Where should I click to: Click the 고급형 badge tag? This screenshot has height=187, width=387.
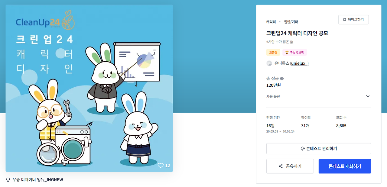[273, 53]
